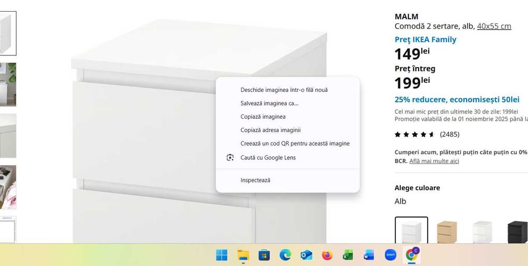Select fourth thumbnail with pink bedding
The width and height of the screenshot is (528, 266).
(8, 187)
